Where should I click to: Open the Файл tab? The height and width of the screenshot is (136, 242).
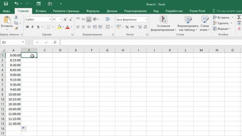click(6, 11)
